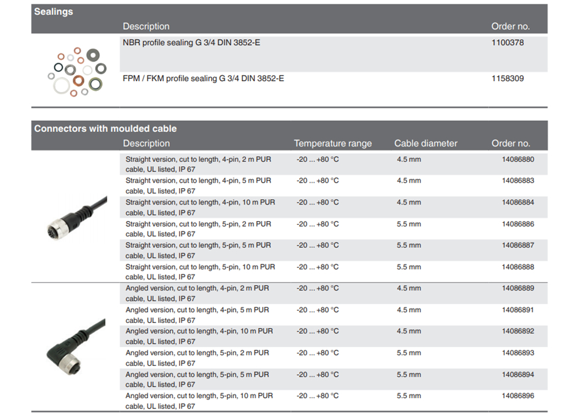Click Angled version 4-pin 2 m PUR description

(197, 294)
